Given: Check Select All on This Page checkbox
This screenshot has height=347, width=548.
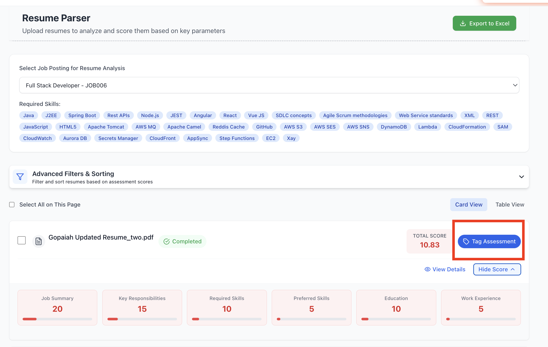Looking at the screenshot, I should tap(12, 204).
